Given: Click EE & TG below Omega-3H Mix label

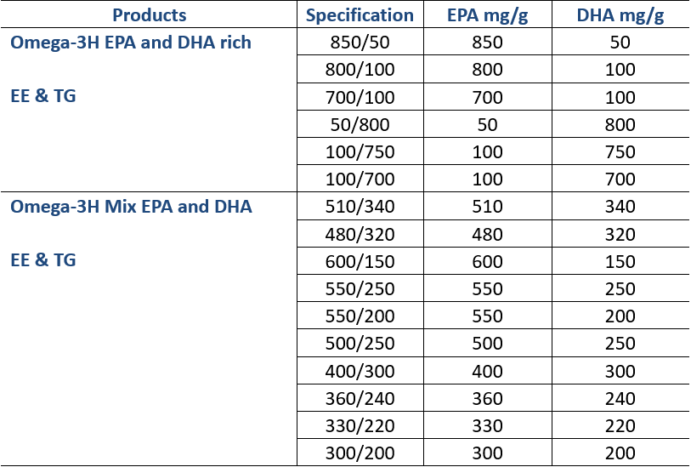Looking at the screenshot, I should click(x=43, y=260).
